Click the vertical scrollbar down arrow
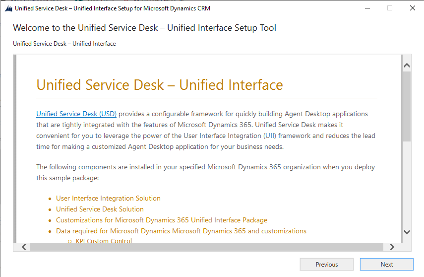This screenshot has width=424, height=277. coord(407,232)
